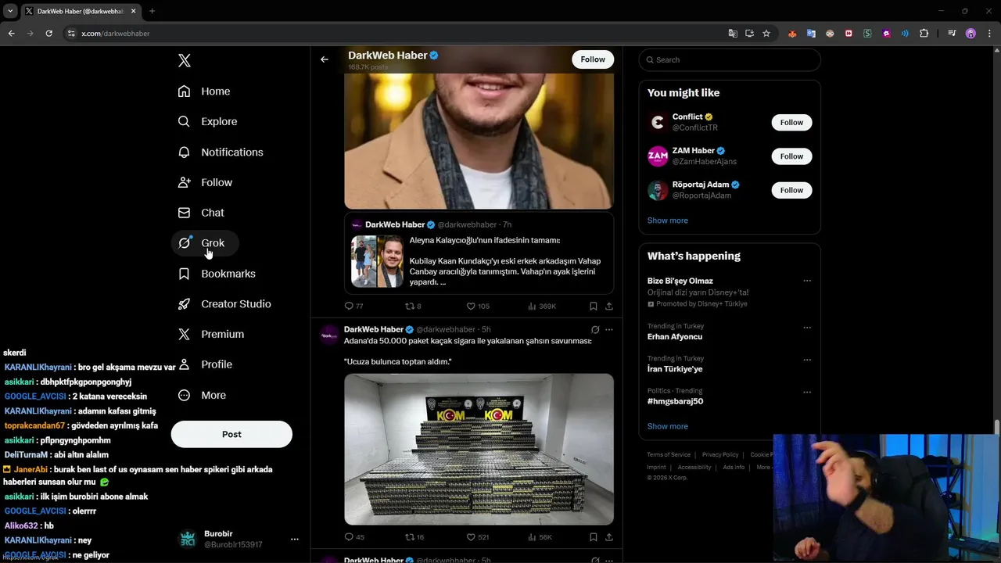Open options for İran Türkiye'ye trend
Viewport: 1001px width, 563px height.
coord(807,360)
